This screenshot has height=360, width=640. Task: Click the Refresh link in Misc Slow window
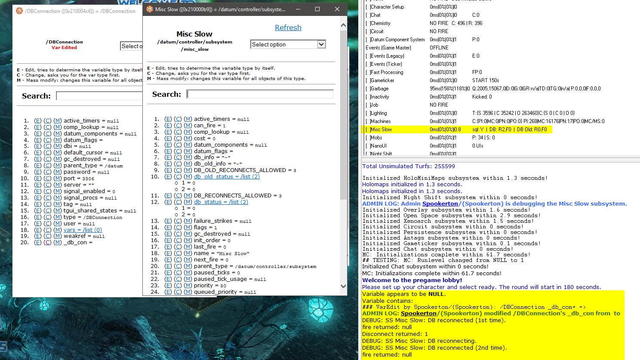coord(288,28)
